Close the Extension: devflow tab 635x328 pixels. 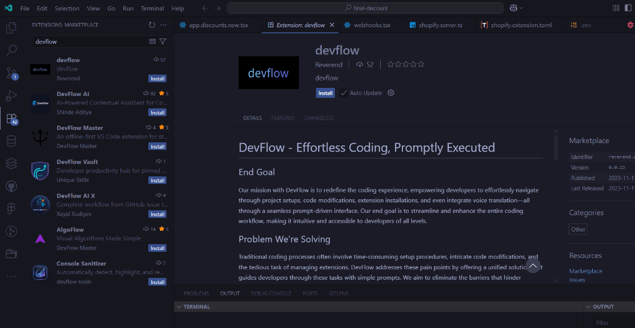[x=332, y=25]
